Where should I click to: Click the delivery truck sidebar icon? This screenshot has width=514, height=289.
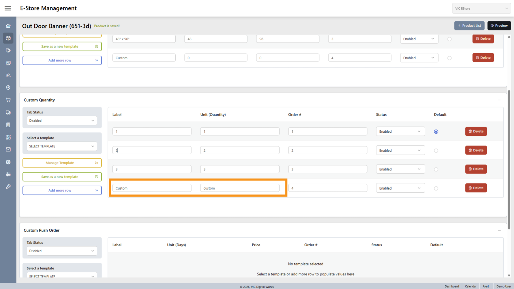pos(8,113)
